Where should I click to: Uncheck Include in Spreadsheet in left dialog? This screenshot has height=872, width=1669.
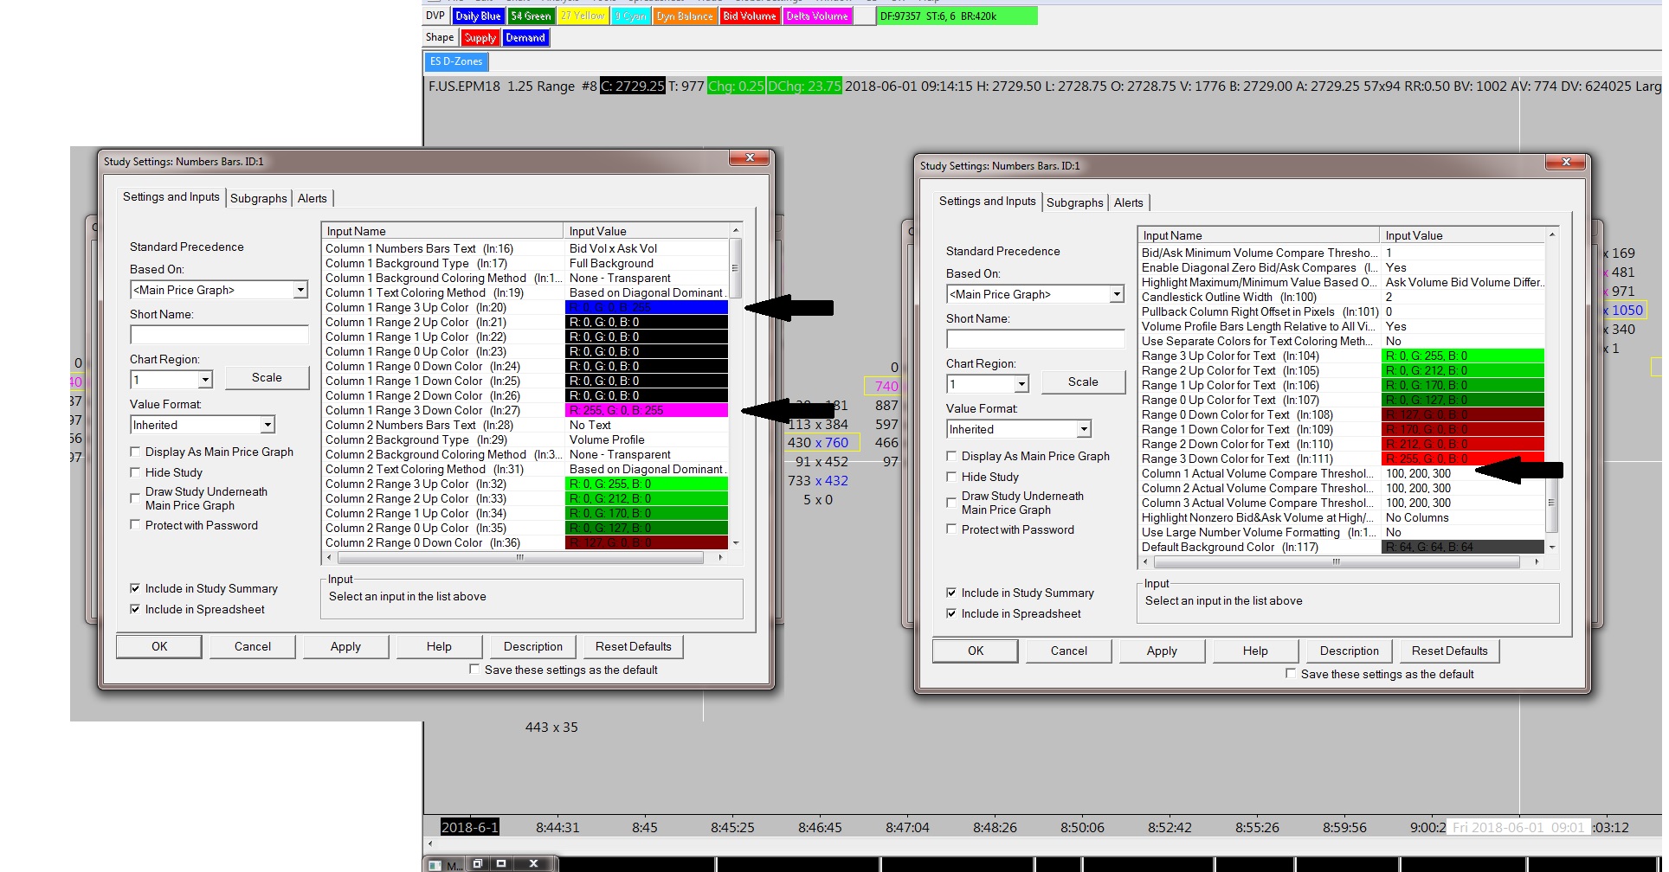click(x=135, y=609)
